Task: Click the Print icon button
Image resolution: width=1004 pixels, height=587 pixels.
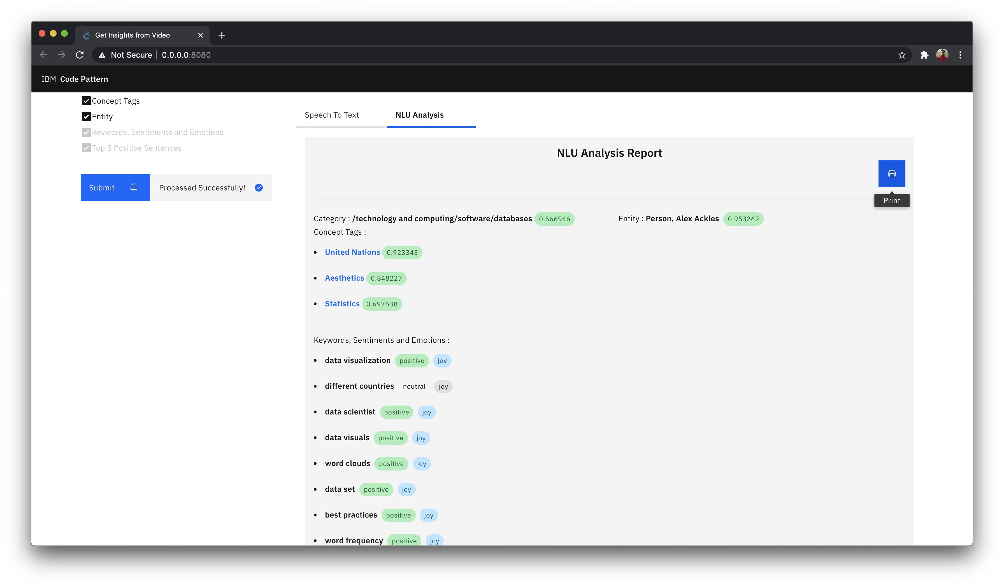Action: (891, 174)
